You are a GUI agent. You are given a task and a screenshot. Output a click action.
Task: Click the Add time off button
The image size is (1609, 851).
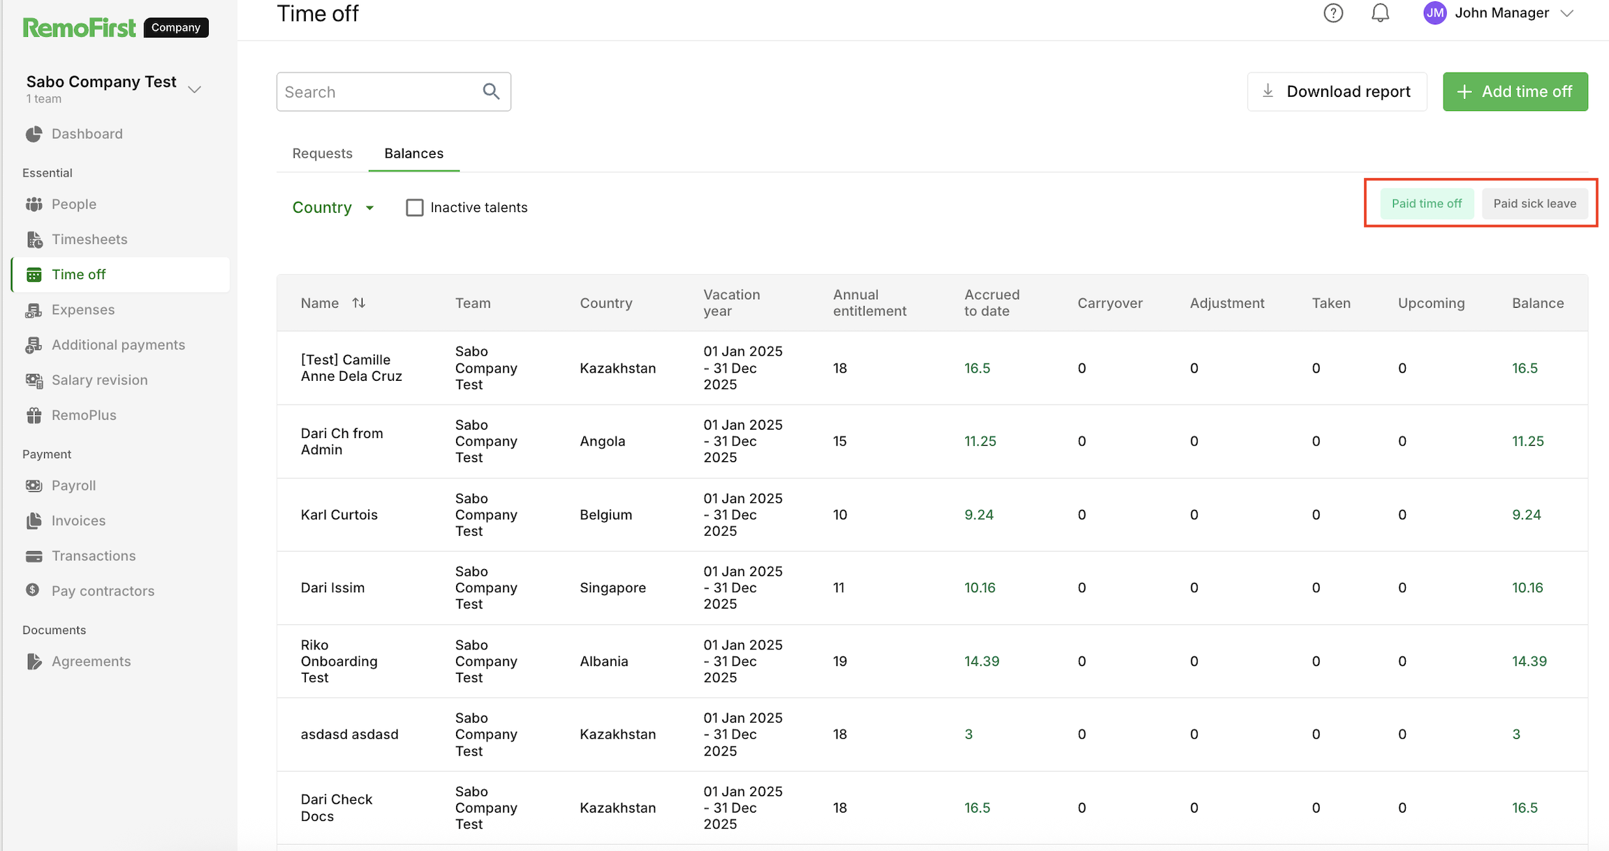(1515, 91)
